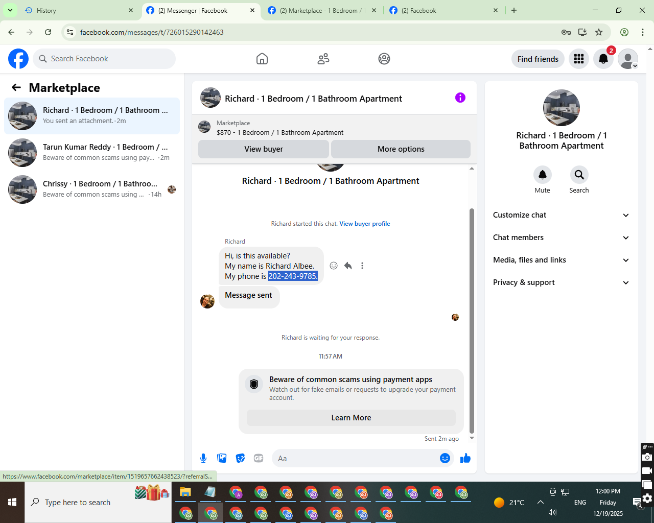
Task: Show hidden system tray icons chevron
Action: (x=540, y=502)
